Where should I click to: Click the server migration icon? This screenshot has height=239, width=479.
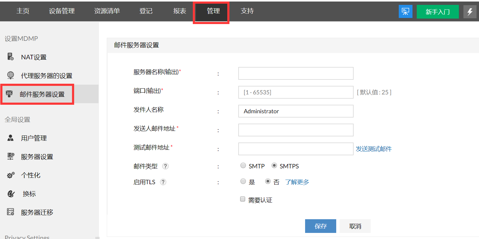point(11,212)
